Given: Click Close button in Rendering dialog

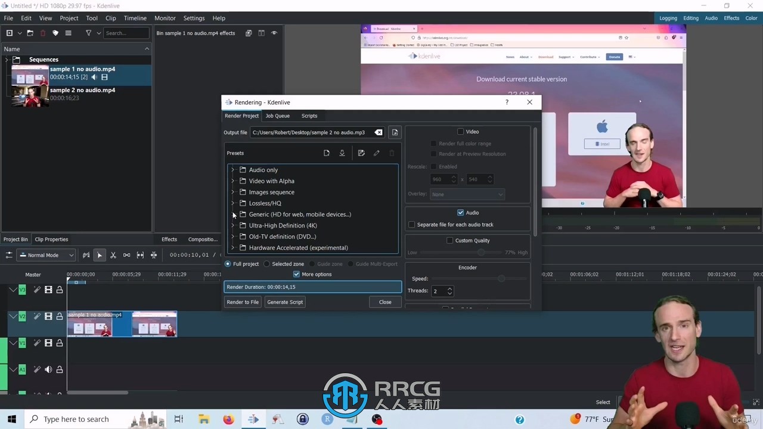Looking at the screenshot, I should pos(385,302).
